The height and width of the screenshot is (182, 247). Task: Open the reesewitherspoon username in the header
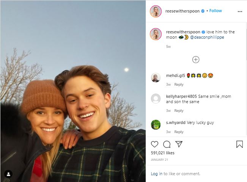click(182, 11)
